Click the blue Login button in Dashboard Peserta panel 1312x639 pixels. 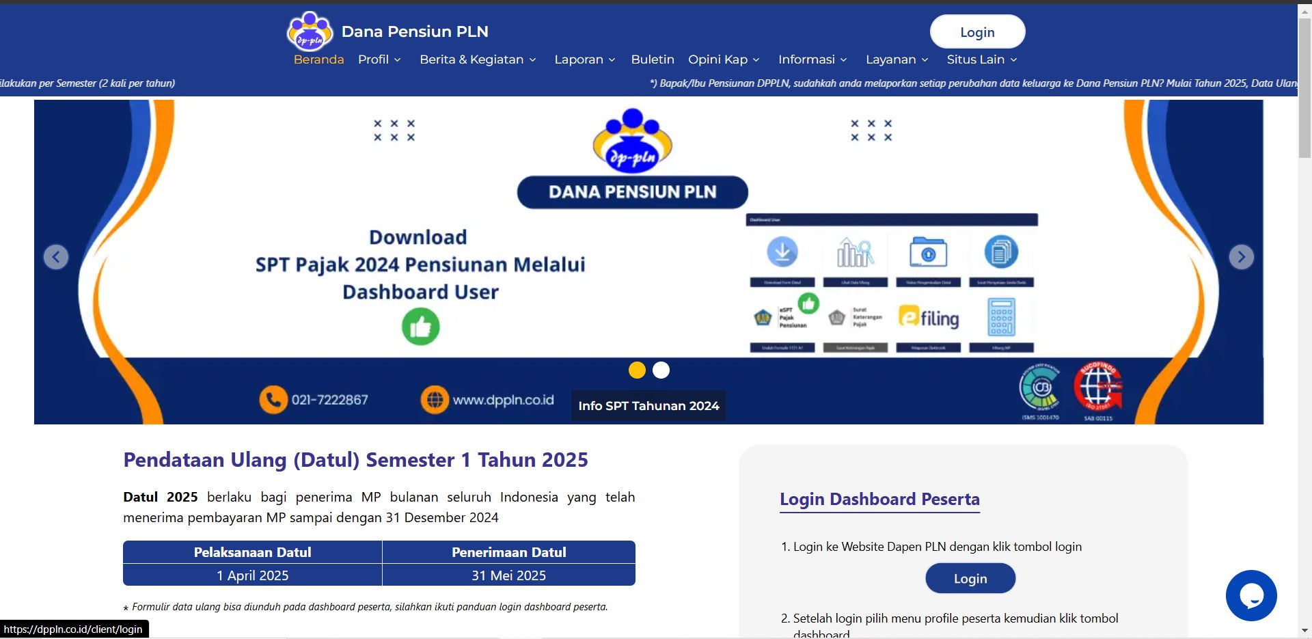pyautogui.click(x=970, y=578)
